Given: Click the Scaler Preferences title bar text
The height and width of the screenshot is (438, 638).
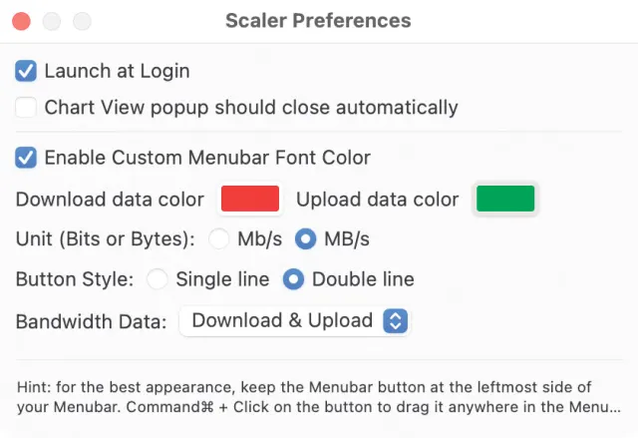Looking at the screenshot, I should pyautogui.click(x=318, y=21).
